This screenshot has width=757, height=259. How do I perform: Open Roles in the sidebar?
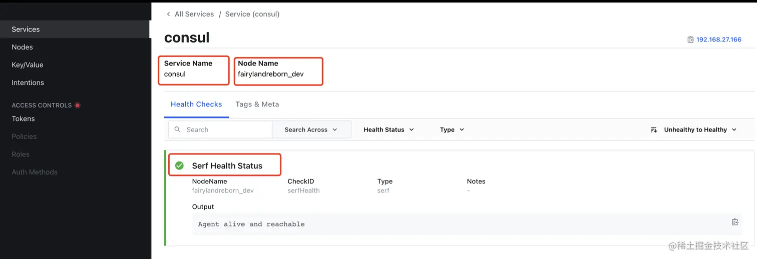[x=21, y=154]
